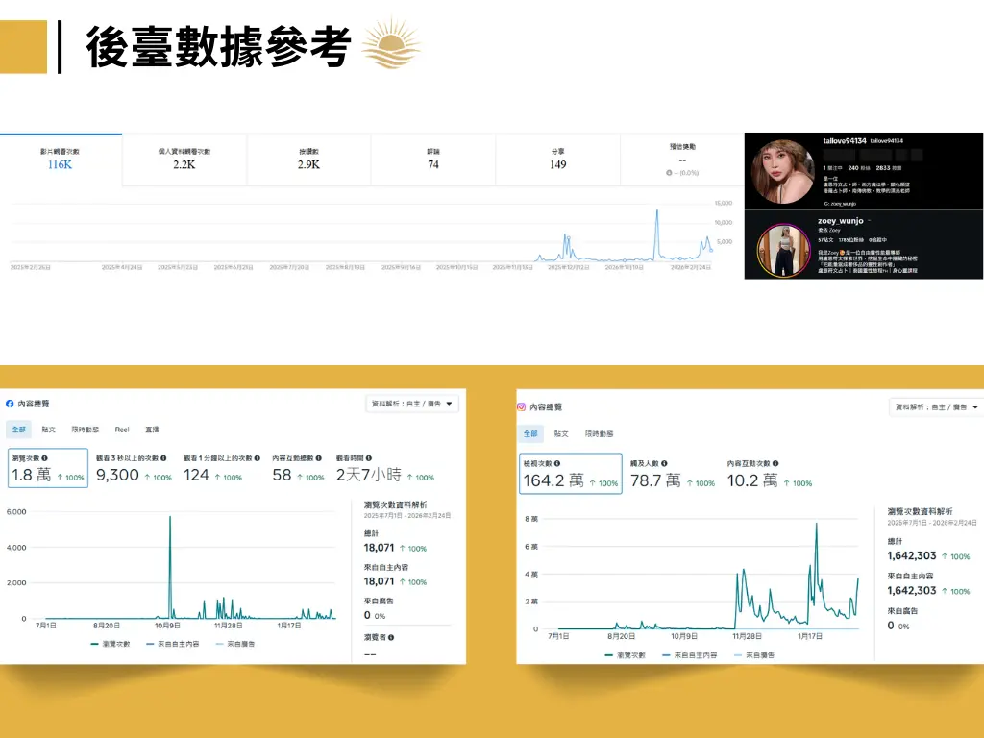Click the 總計 1,642,303 value

pyautogui.click(x=911, y=555)
